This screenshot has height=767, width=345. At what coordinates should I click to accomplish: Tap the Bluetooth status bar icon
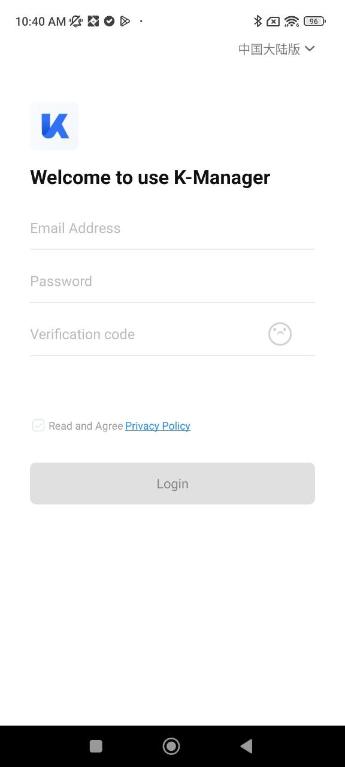(x=258, y=22)
